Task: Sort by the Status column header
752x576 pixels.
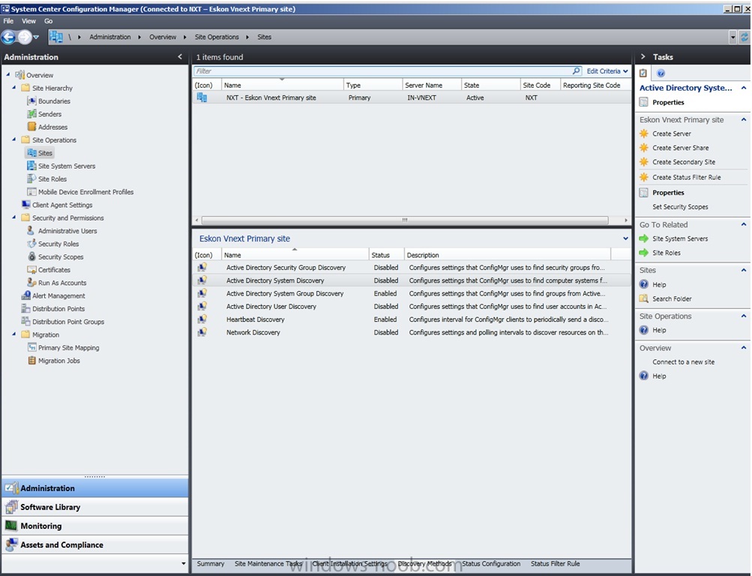Action: [x=386, y=255]
